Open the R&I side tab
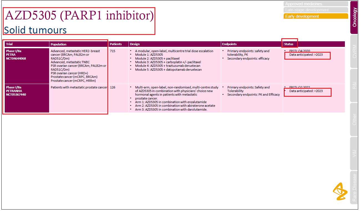This screenshot has width=364, height=214. (x=354, y=85)
